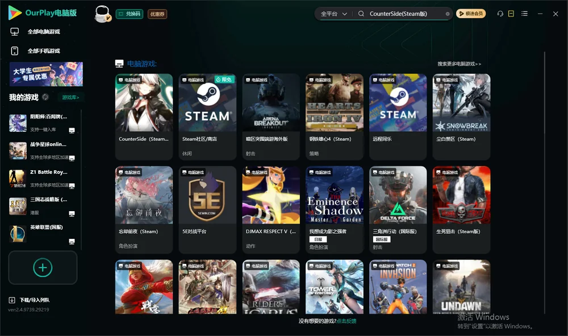Open 三国志战略版 from my games list
Screen dimensions: 568x336
(x=44, y=206)
